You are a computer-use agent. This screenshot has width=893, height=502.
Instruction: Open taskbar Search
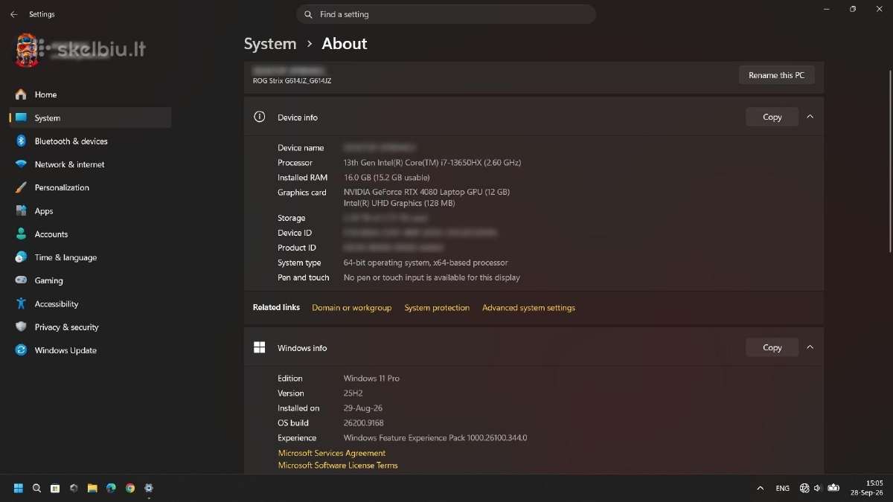36,489
